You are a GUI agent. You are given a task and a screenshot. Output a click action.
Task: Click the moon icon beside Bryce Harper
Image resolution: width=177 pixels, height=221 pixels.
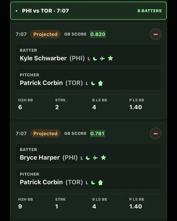coord(88,158)
